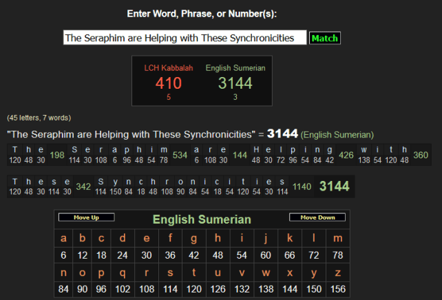Click the Move Up button
This screenshot has height=300, width=442.
86,218
